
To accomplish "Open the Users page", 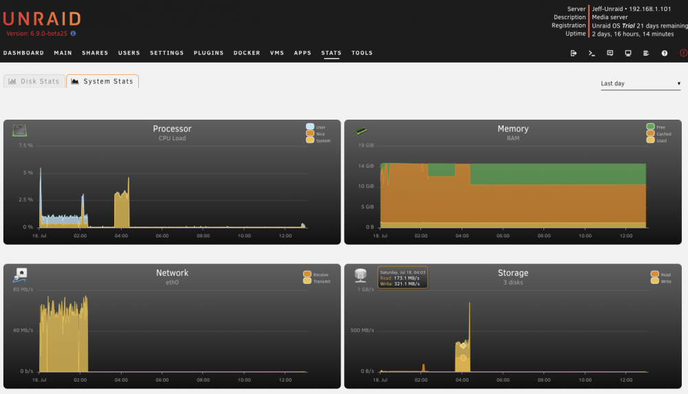I will click(x=129, y=53).
